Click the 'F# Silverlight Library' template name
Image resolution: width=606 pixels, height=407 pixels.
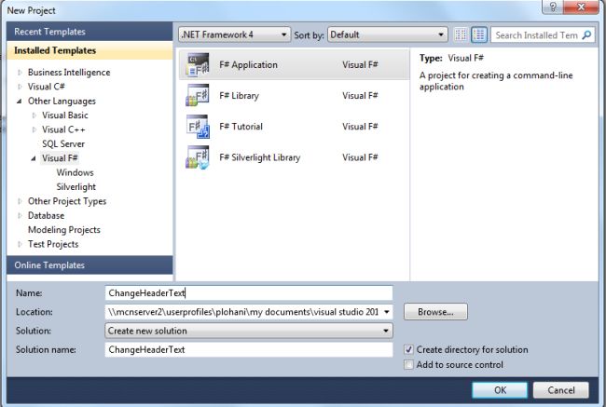click(x=260, y=157)
